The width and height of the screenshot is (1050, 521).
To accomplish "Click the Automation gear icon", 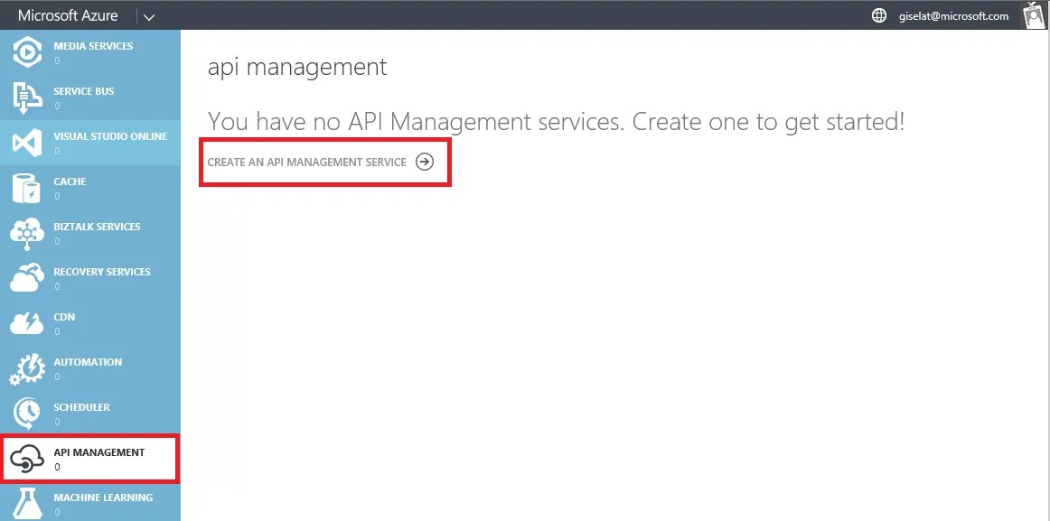I will click(x=27, y=369).
